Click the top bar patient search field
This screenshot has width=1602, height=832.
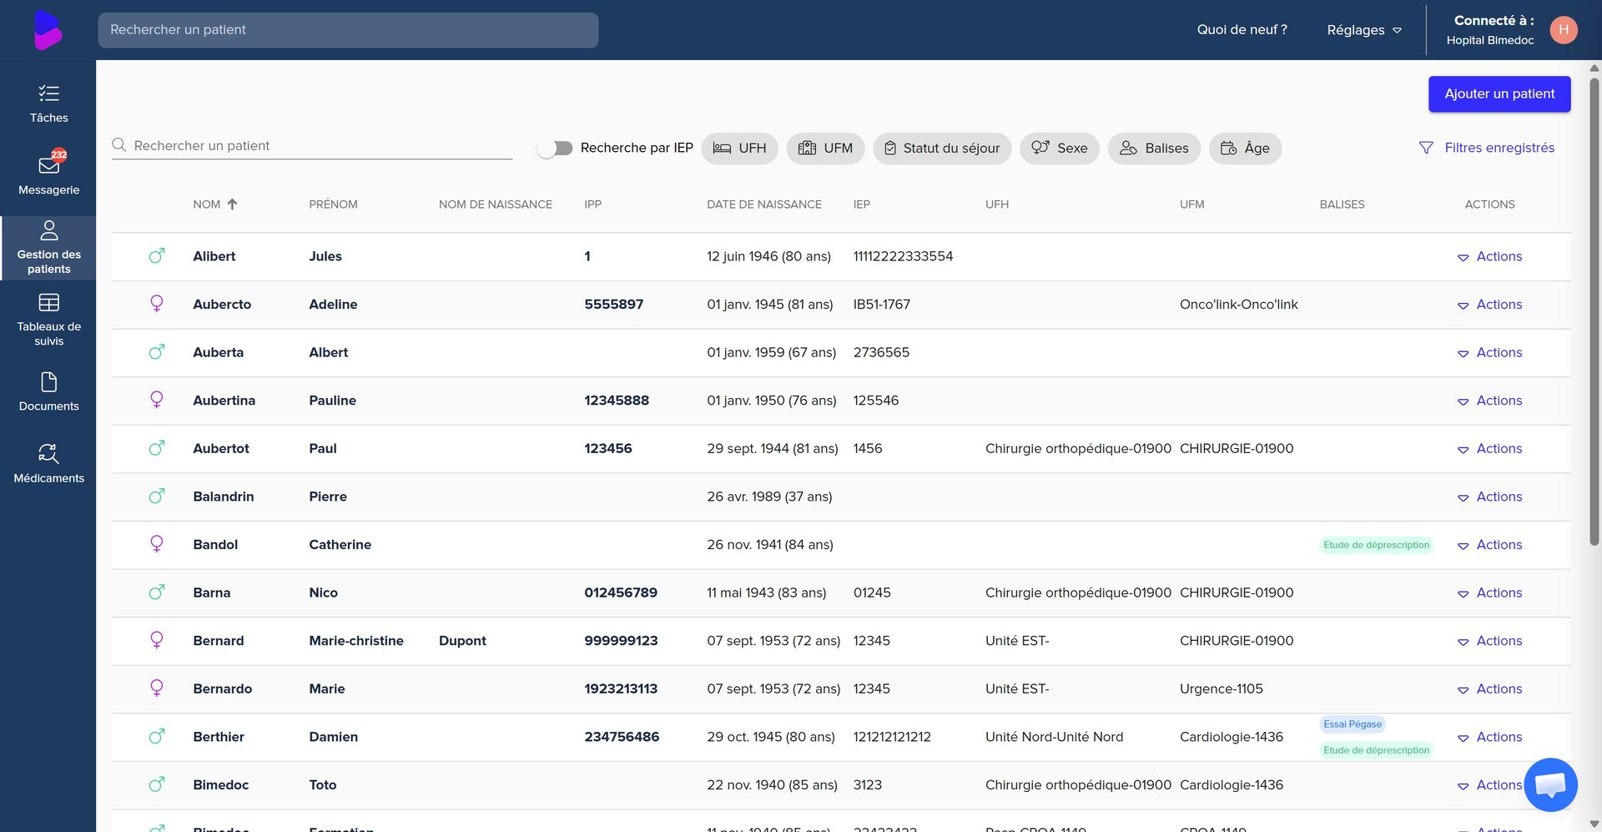[348, 30]
